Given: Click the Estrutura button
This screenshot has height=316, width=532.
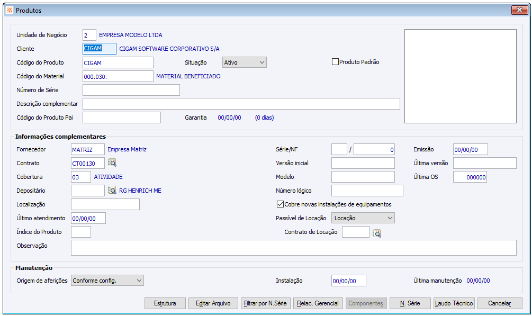Looking at the screenshot, I should click(165, 303).
